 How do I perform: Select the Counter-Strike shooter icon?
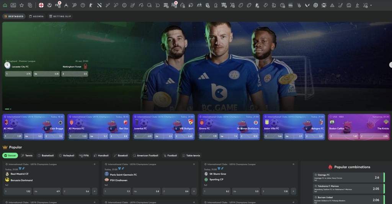pos(91,5)
